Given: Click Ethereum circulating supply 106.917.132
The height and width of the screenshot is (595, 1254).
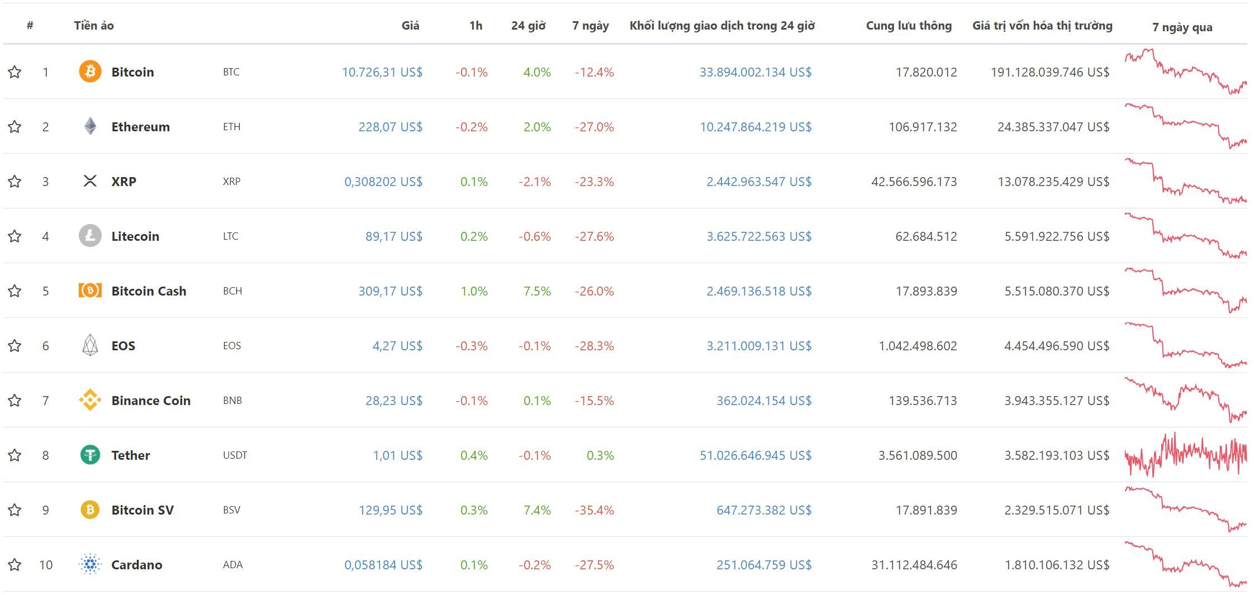Looking at the screenshot, I should pos(923,127).
